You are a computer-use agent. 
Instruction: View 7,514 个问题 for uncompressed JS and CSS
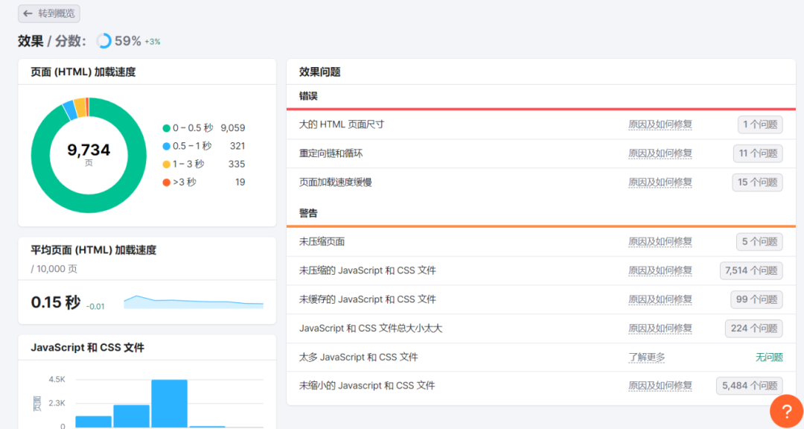[x=751, y=270]
